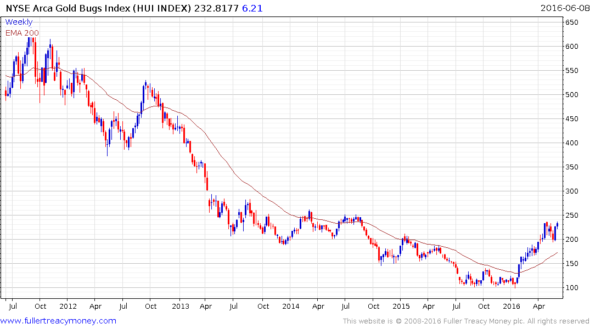Viewport: 590px width, 329px height.
Task: Click the EMA 200 legend label
Action: click(x=22, y=33)
